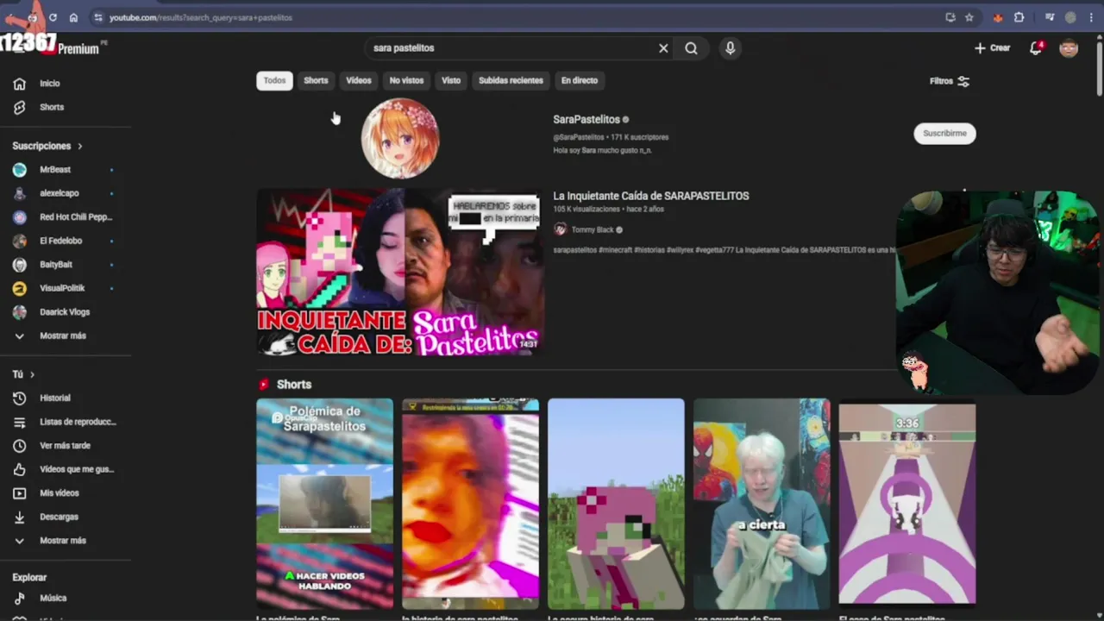Subscribe to SaraPastelitos with Suscribirme

click(x=944, y=133)
